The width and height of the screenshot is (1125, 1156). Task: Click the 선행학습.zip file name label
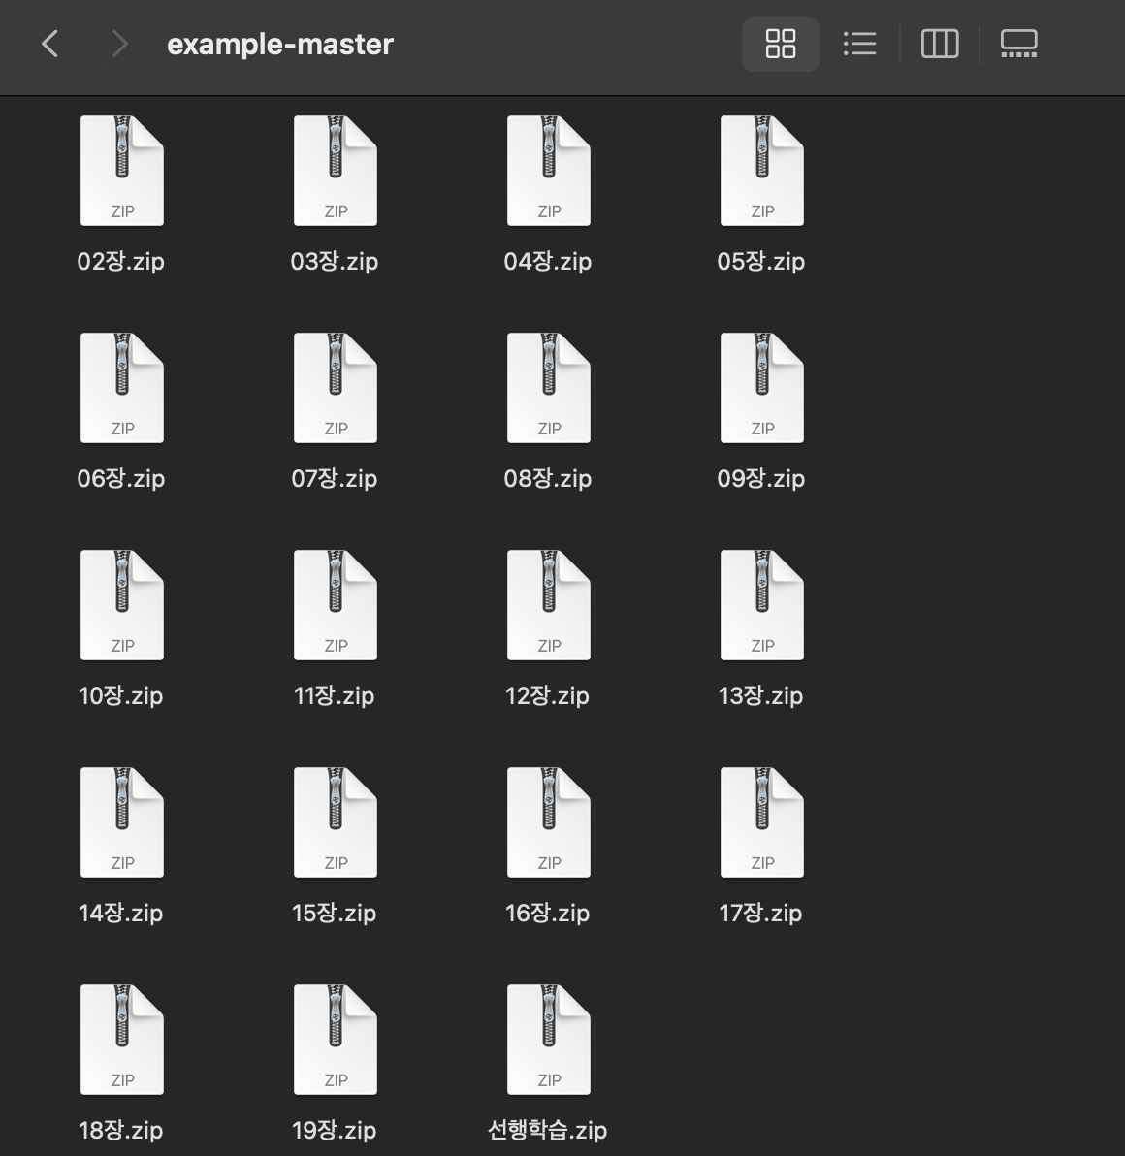point(548,1130)
